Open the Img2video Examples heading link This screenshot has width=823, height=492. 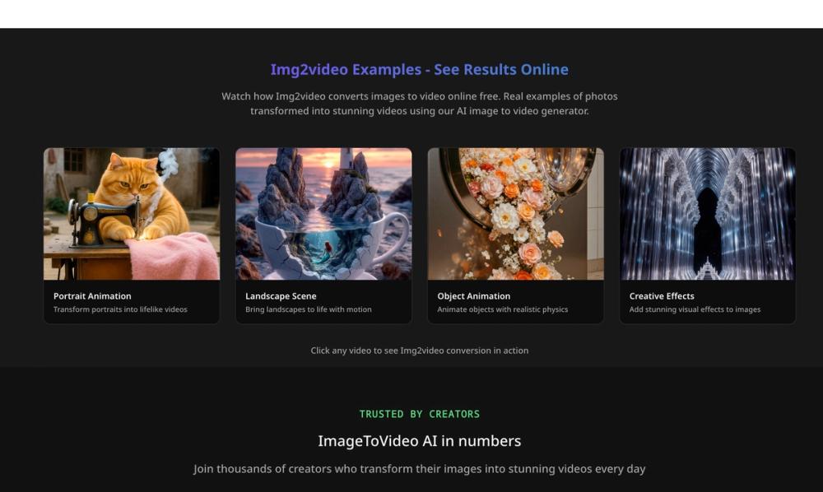419,69
